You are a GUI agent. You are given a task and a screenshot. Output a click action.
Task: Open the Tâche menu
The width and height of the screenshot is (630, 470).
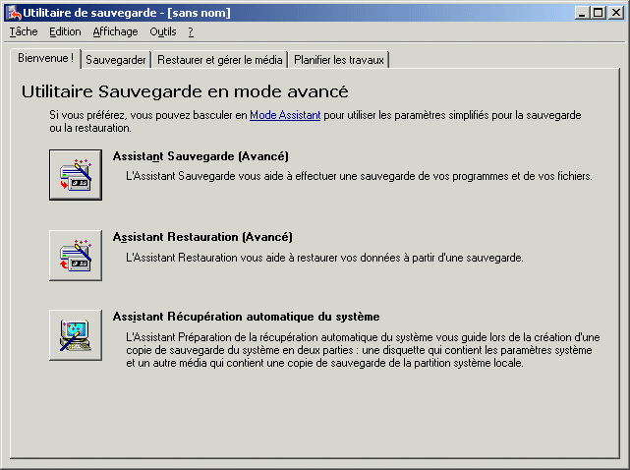23,31
